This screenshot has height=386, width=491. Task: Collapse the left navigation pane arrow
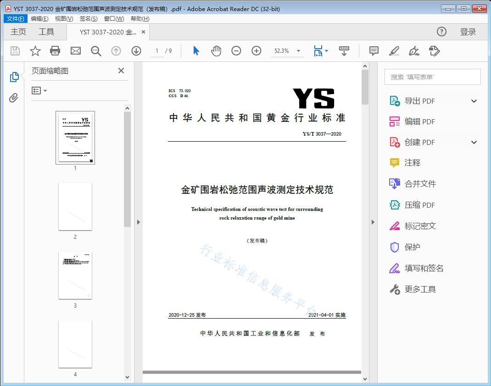point(139,222)
